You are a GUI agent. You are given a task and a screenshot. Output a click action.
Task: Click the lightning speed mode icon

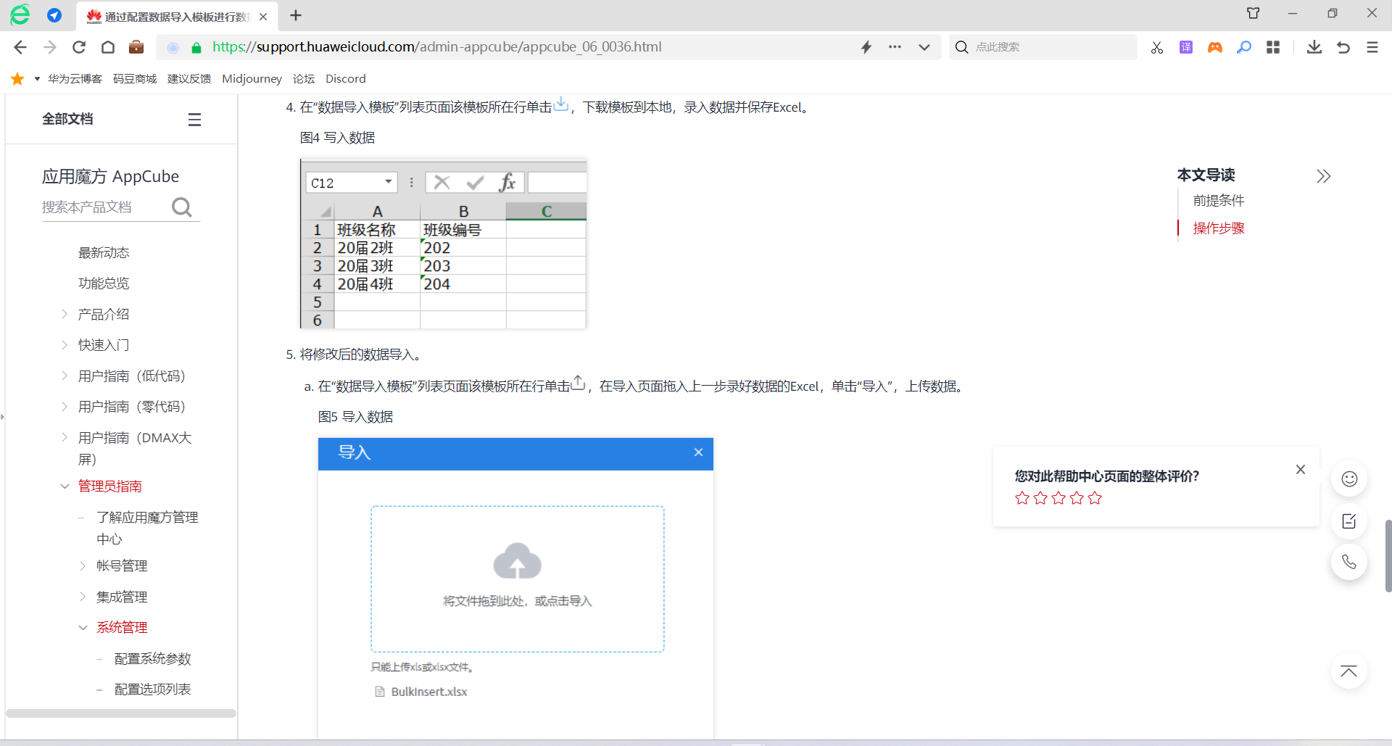866,47
